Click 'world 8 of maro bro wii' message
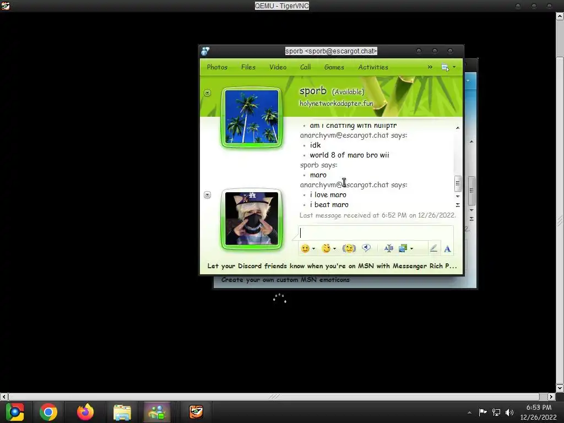The image size is (564, 423). (349, 155)
